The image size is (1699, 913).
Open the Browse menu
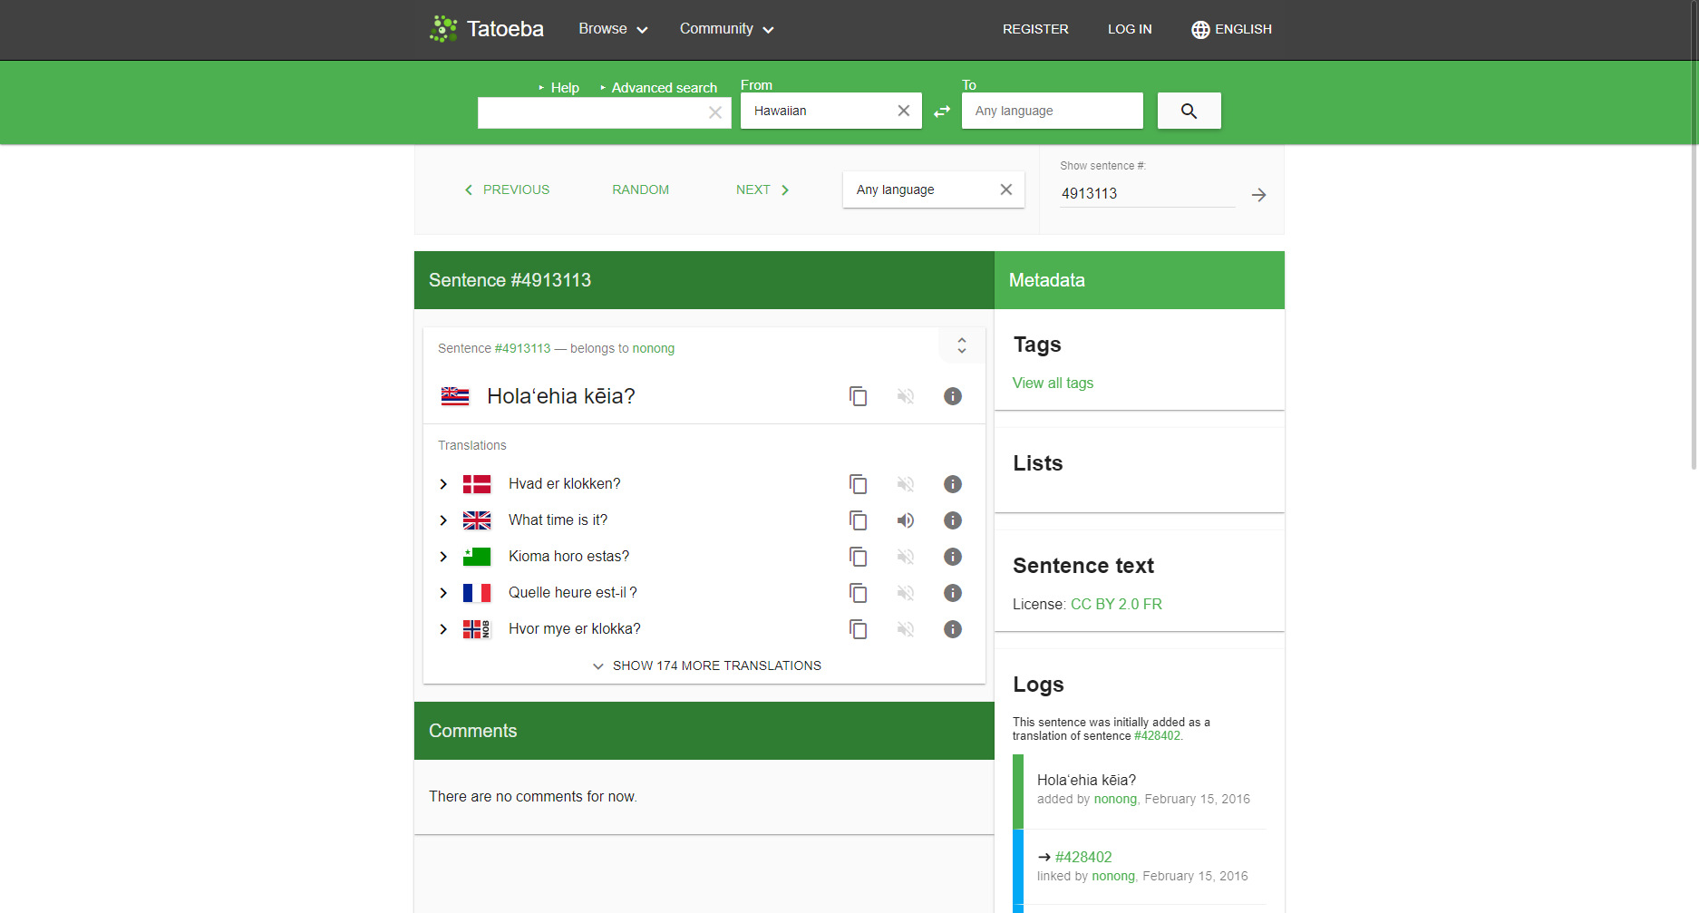point(612,28)
